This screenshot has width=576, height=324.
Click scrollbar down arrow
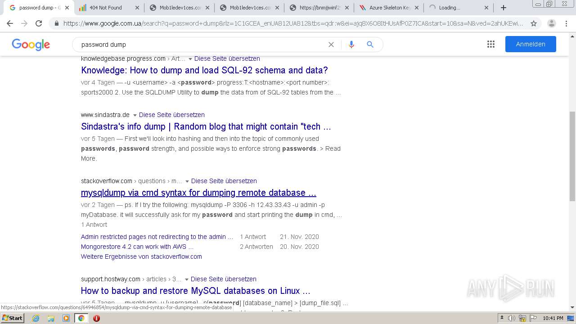click(572, 308)
